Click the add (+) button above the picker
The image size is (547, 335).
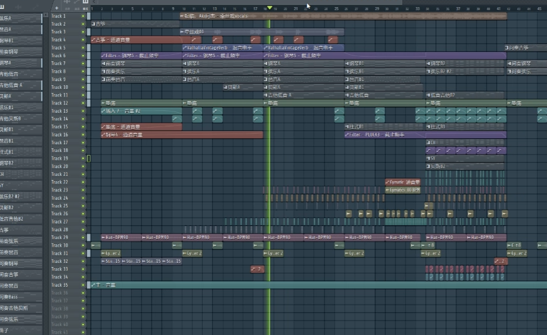click(57, 8)
